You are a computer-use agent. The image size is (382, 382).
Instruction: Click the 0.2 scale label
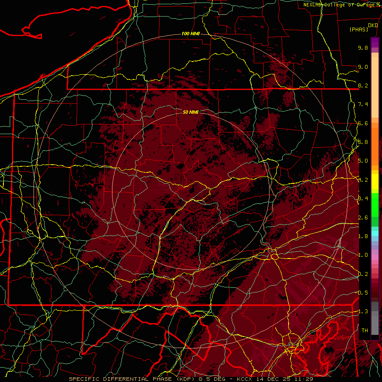363,274
